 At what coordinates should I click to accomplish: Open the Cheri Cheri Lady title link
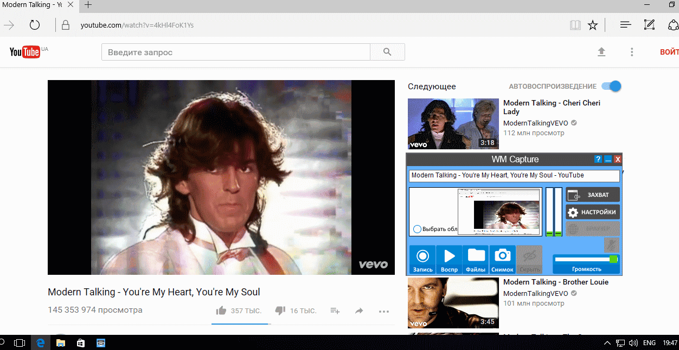click(552, 107)
